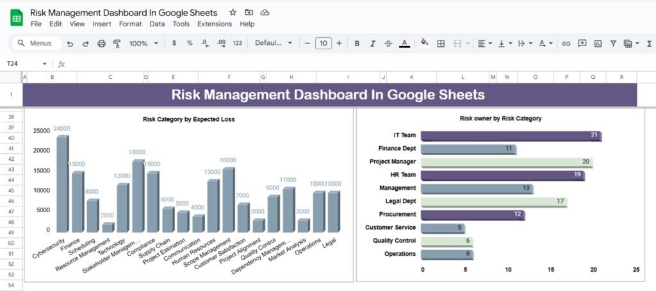
Task: Click the Risk Category by Expected Loss title
Action: coord(189,119)
